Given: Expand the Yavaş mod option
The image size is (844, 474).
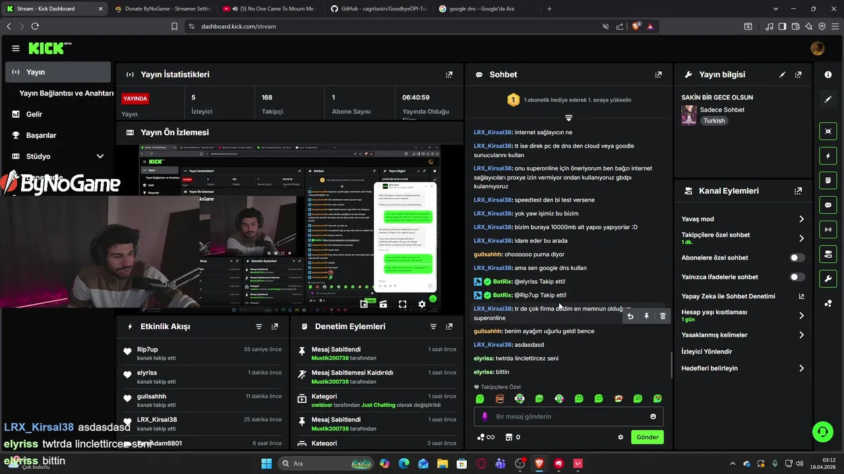Looking at the screenshot, I should (x=801, y=219).
